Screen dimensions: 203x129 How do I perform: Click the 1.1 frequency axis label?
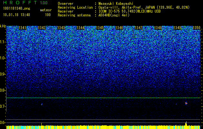3,42
